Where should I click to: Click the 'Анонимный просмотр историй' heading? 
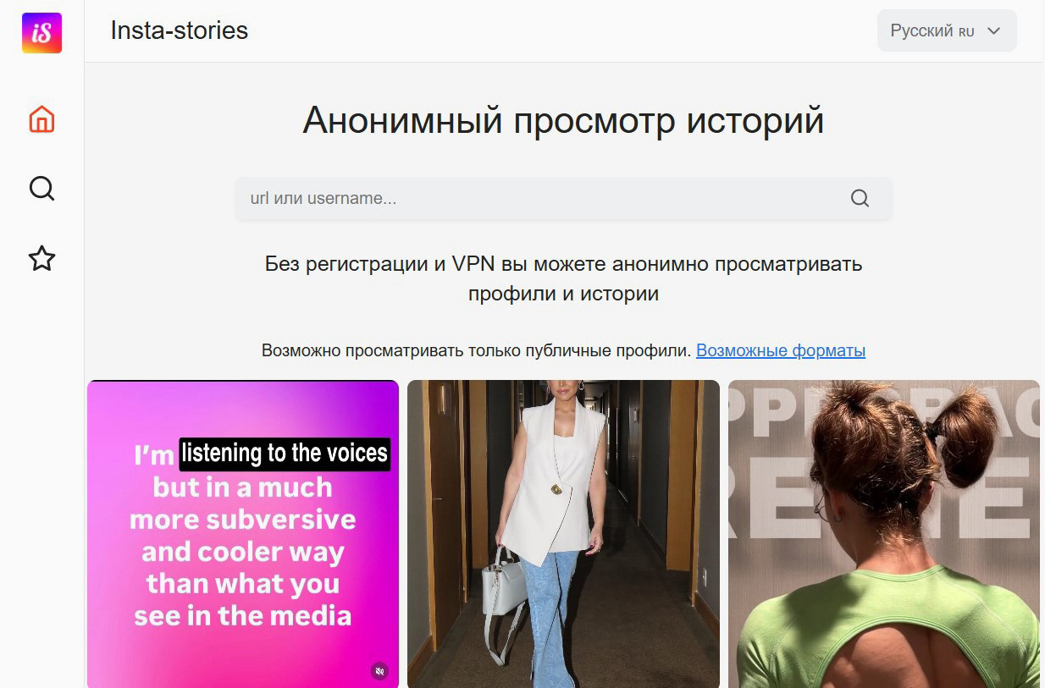(563, 120)
